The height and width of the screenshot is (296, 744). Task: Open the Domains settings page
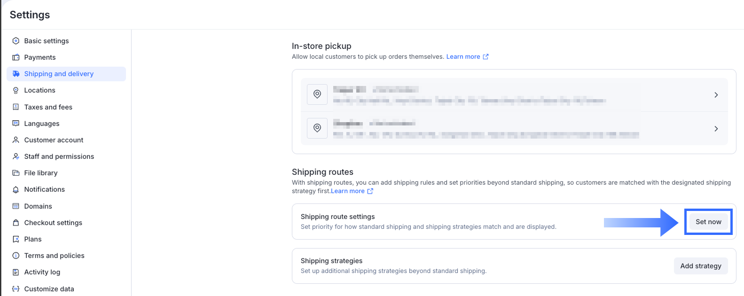(x=38, y=206)
